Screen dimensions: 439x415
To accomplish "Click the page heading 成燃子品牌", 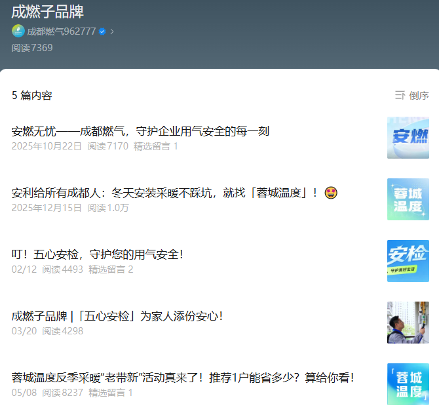I will (x=48, y=12).
